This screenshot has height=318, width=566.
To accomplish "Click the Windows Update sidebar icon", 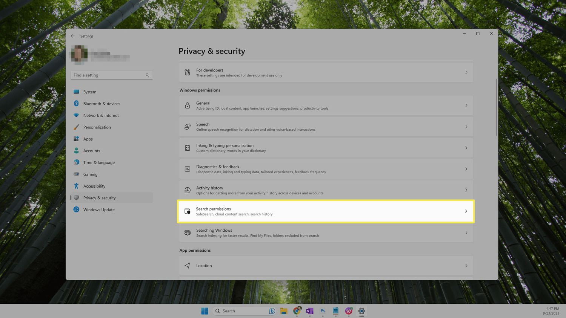I will (76, 209).
